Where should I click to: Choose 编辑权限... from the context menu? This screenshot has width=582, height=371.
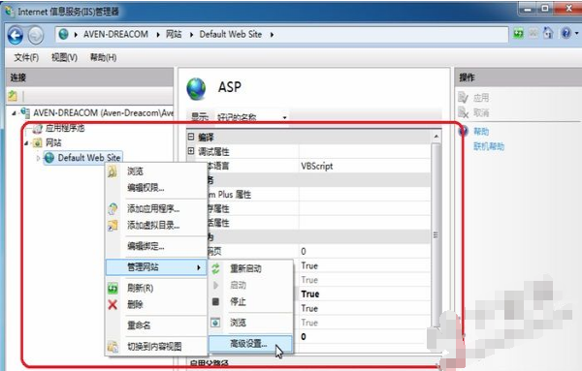click(145, 188)
